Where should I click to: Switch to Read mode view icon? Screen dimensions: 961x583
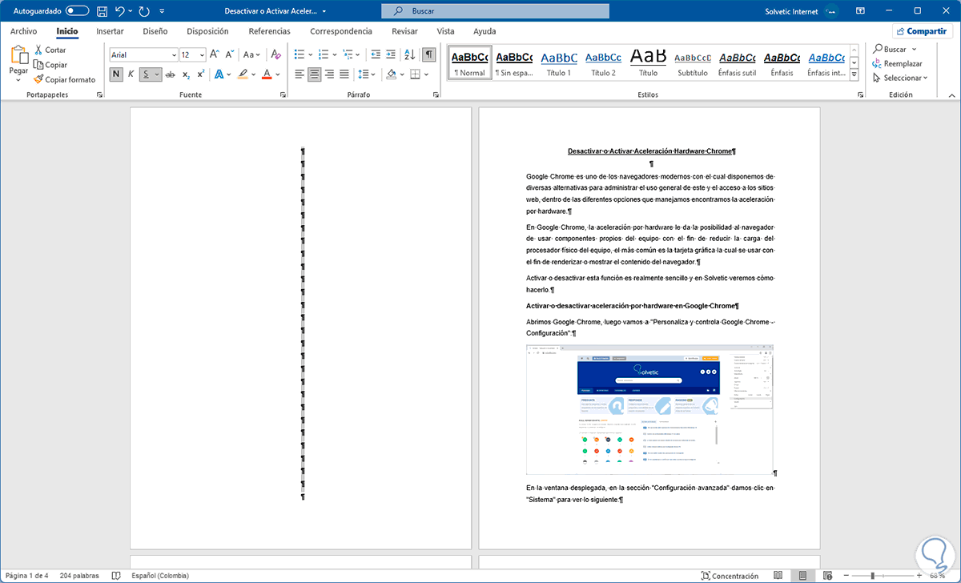point(778,575)
